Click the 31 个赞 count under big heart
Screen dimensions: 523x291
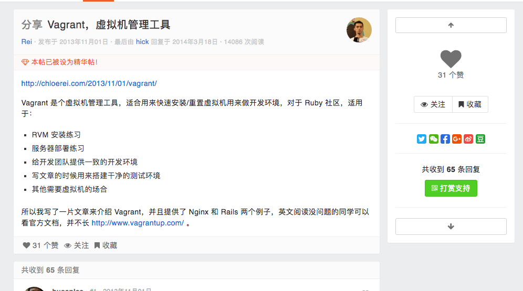coord(451,76)
